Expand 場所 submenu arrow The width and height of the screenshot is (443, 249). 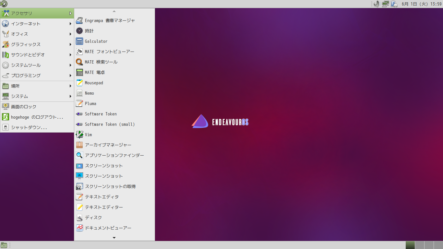[70, 86]
